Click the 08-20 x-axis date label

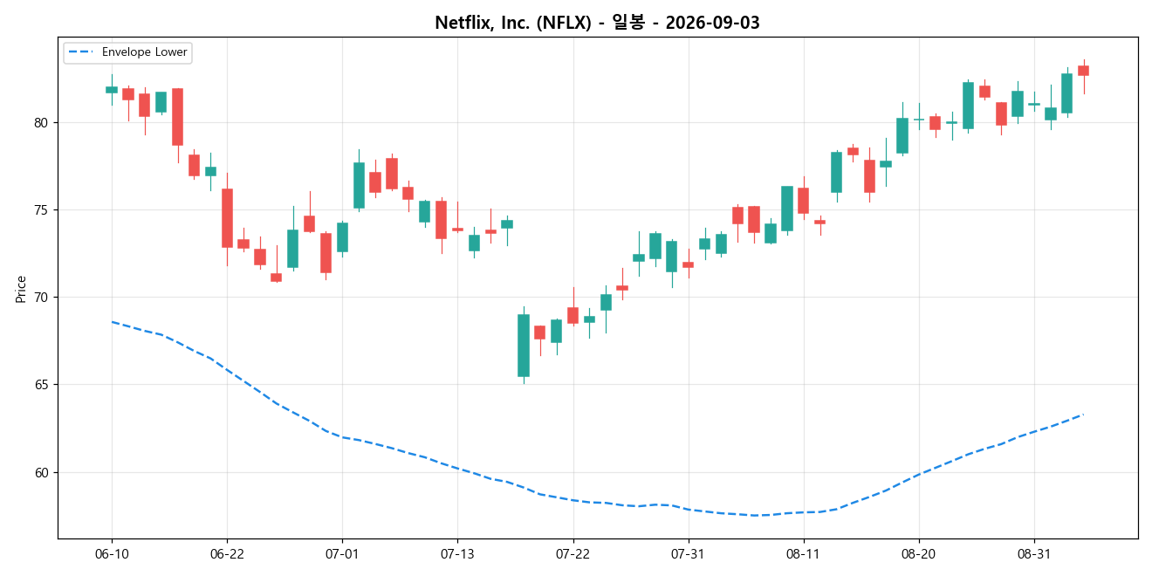pos(918,553)
